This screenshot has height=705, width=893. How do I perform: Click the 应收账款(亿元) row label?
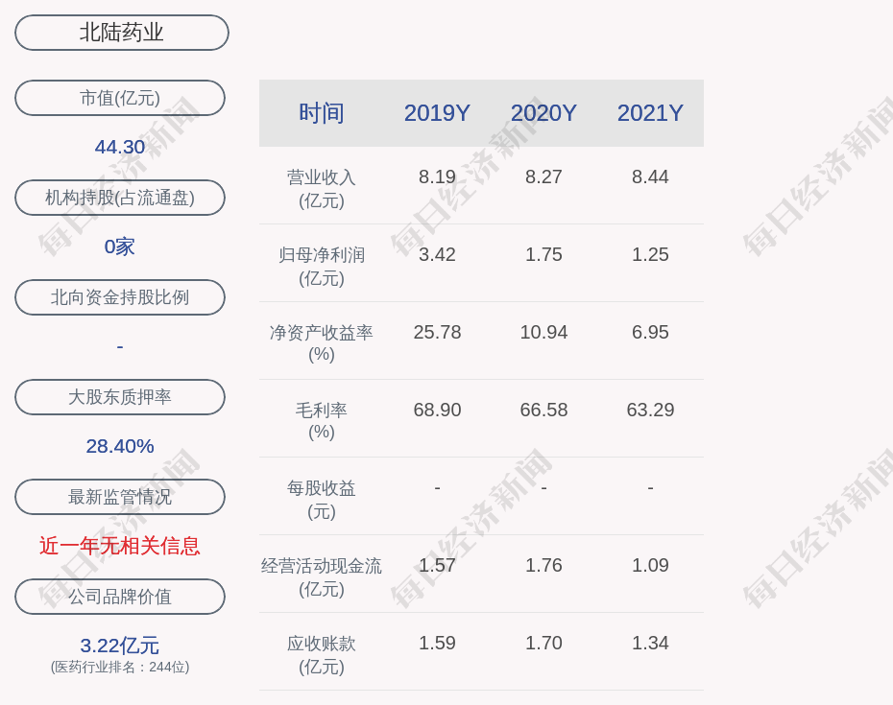(x=322, y=655)
